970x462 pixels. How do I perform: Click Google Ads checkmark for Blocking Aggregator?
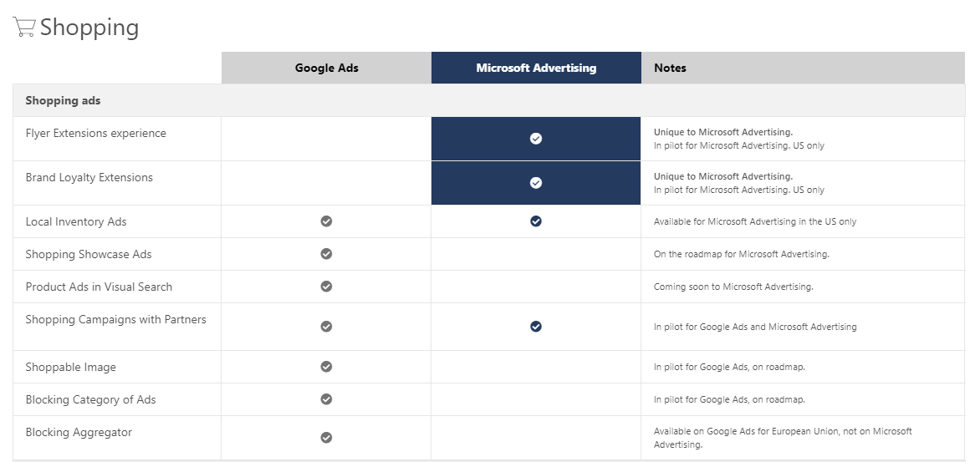click(x=326, y=437)
